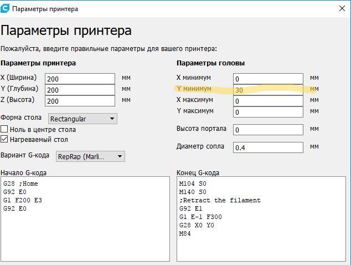This screenshot has width=351, height=265.
Task: ;Retract the filament comment line
Action: (x=220, y=200)
